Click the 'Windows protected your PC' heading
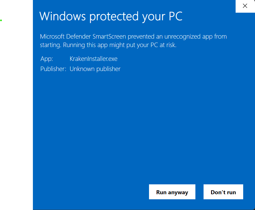The image size is (255, 210). click(111, 16)
